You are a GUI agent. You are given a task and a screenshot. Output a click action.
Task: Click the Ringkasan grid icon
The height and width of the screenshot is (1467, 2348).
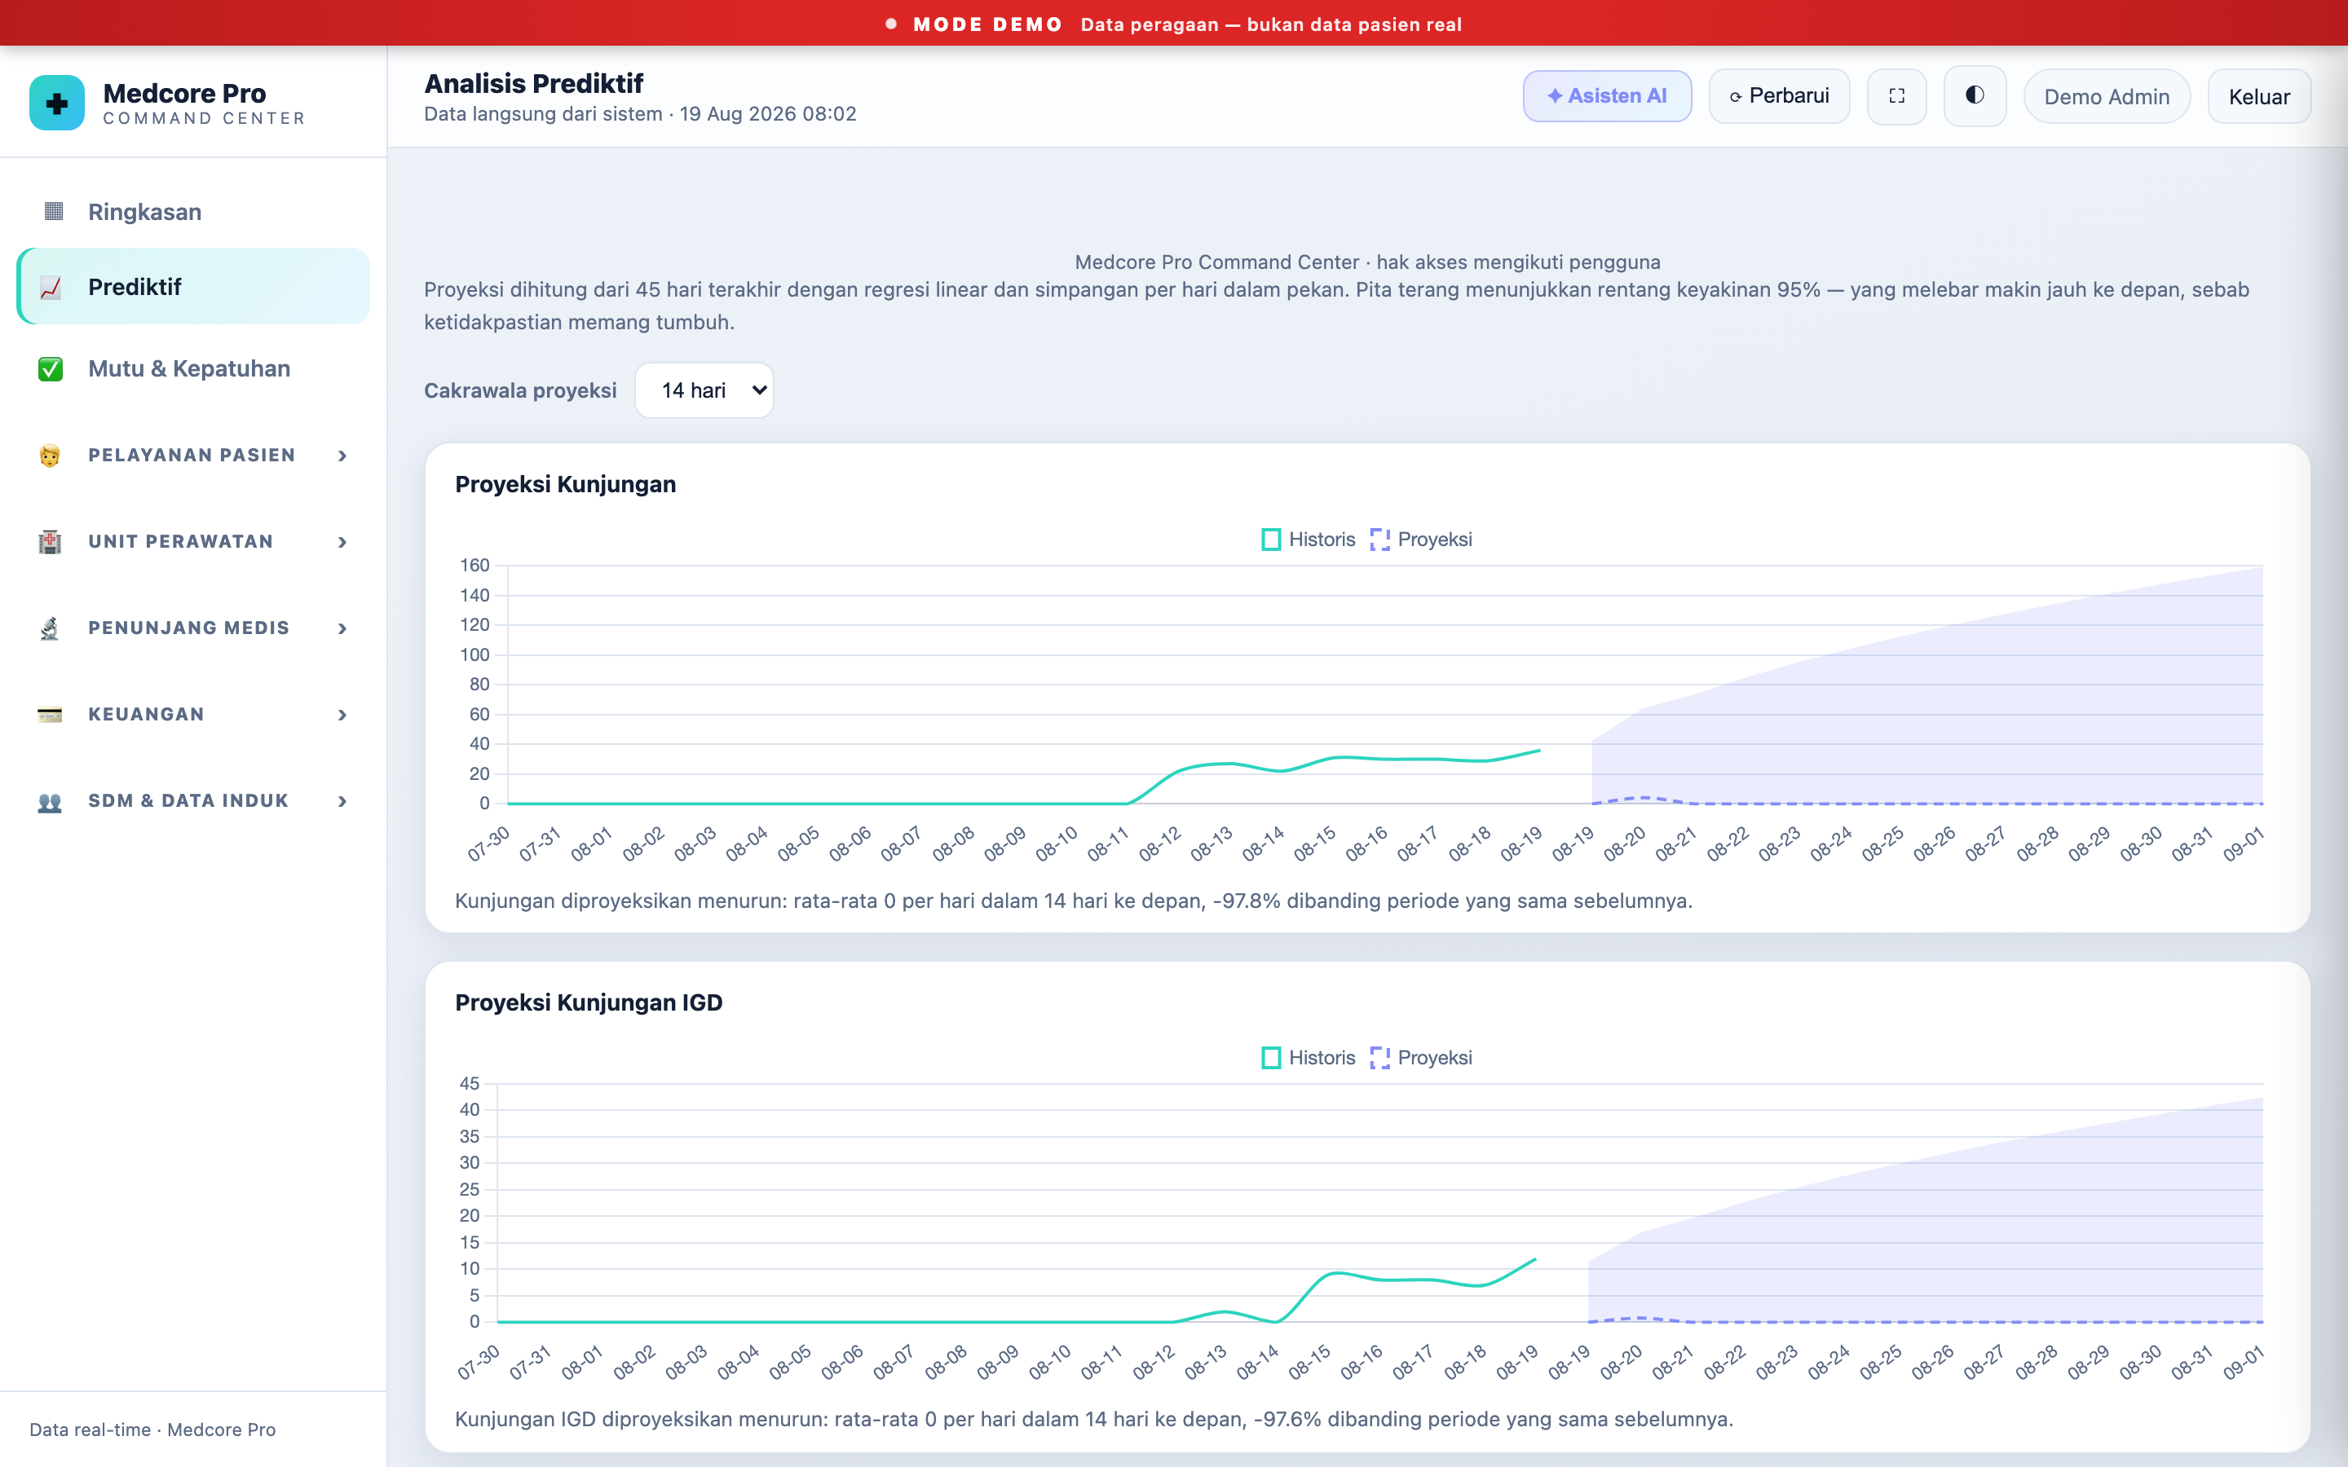pyautogui.click(x=53, y=212)
